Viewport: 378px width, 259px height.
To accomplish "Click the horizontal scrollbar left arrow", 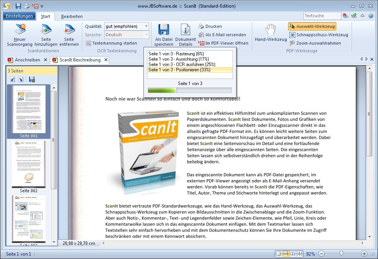I will [x=103, y=243].
